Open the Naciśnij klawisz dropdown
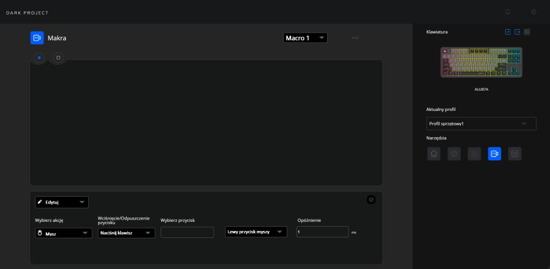The height and width of the screenshot is (269, 550). click(127, 233)
